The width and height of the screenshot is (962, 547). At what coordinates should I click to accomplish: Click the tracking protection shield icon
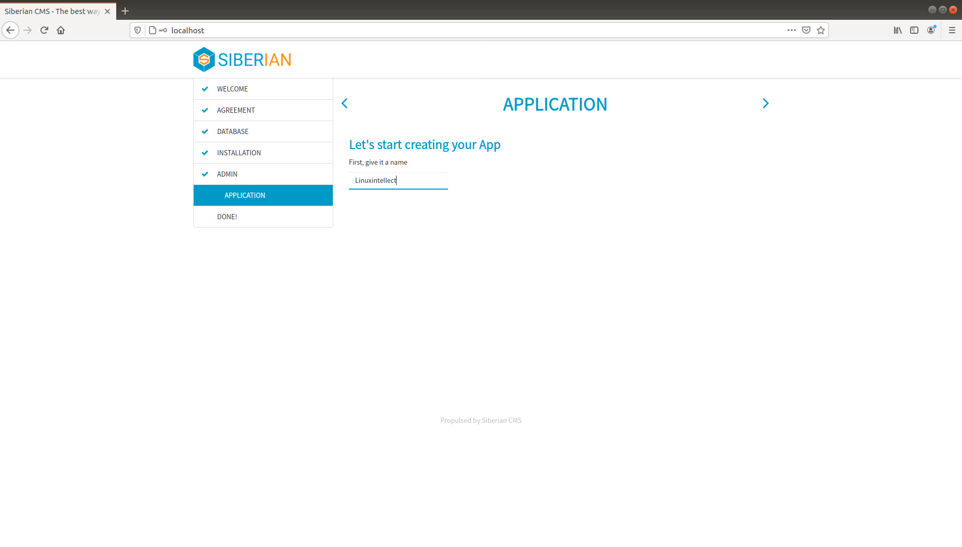pyautogui.click(x=137, y=30)
